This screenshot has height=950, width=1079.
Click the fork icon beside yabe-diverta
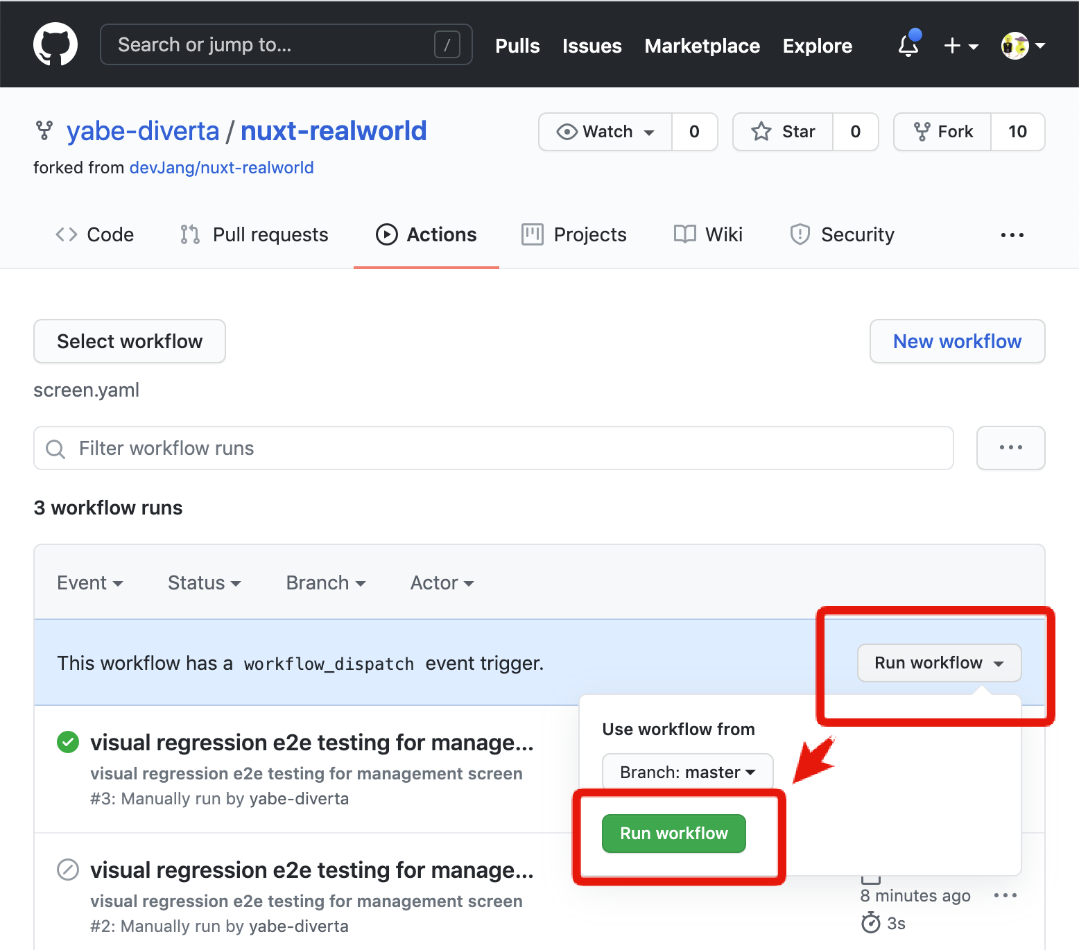point(44,130)
